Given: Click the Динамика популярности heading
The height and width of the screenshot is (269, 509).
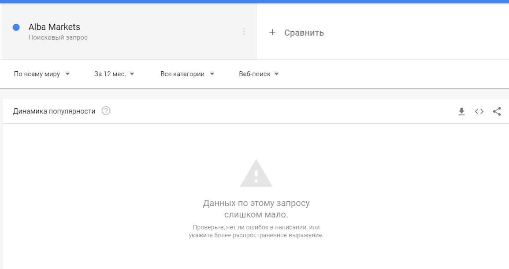Looking at the screenshot, I should [x=54, y=111].
